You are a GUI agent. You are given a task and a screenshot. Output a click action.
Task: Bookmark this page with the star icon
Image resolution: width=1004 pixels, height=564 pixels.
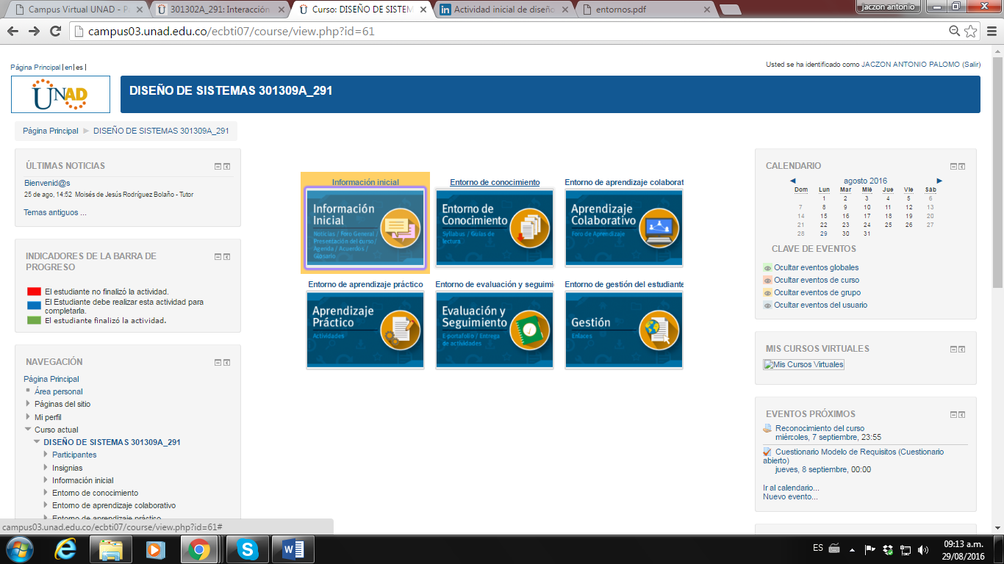coord(971,31)
